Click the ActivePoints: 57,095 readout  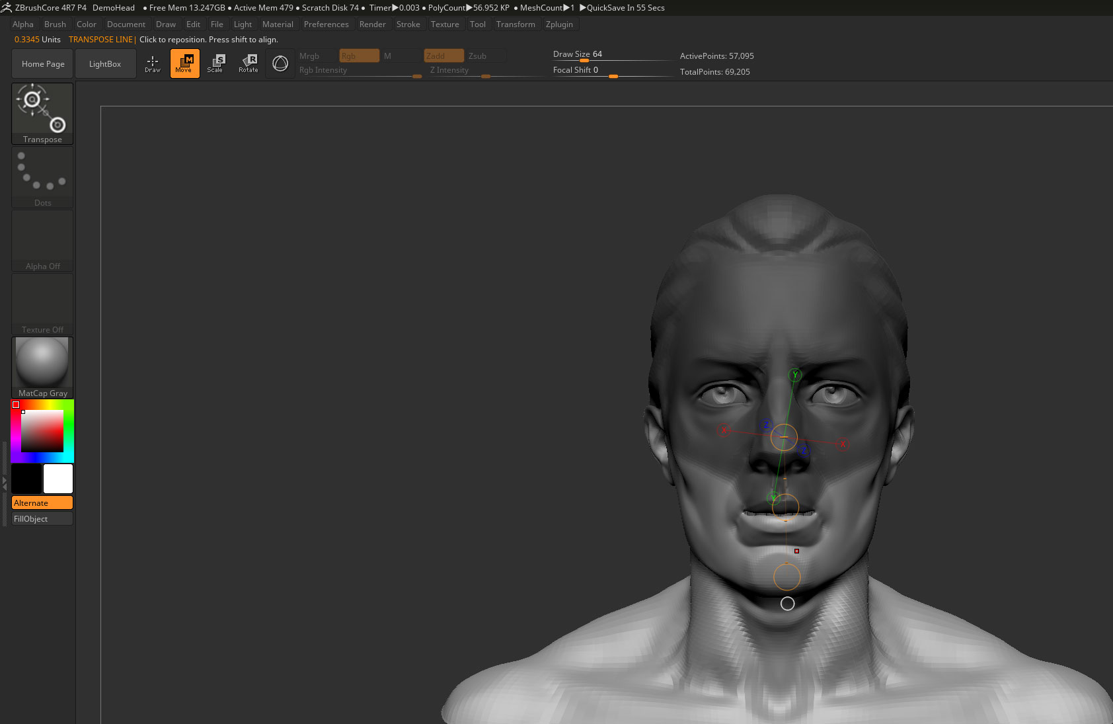pyautogui.click(x=716, y=56)
